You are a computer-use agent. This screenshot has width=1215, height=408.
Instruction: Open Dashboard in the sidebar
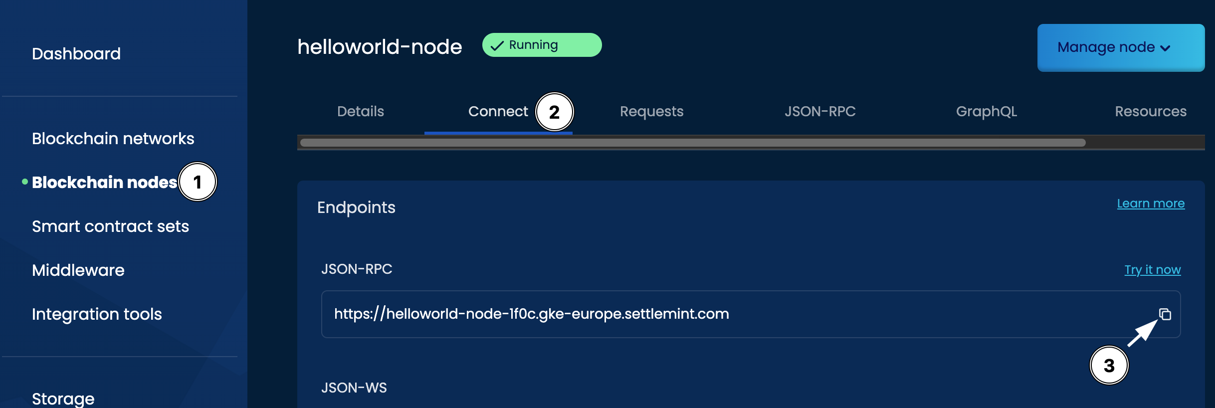[76, 53]
